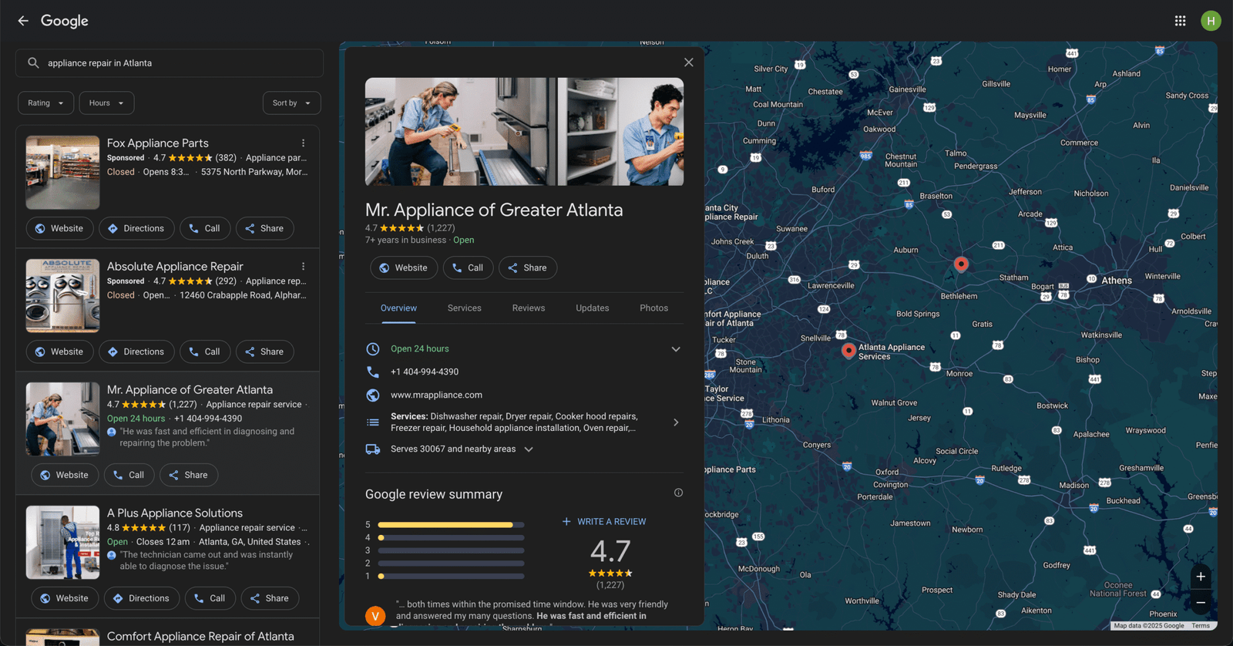Select the Atlanta Appliance Services map pin
This screenshot has width=1233, height=646.
click(x=848, y=351)
